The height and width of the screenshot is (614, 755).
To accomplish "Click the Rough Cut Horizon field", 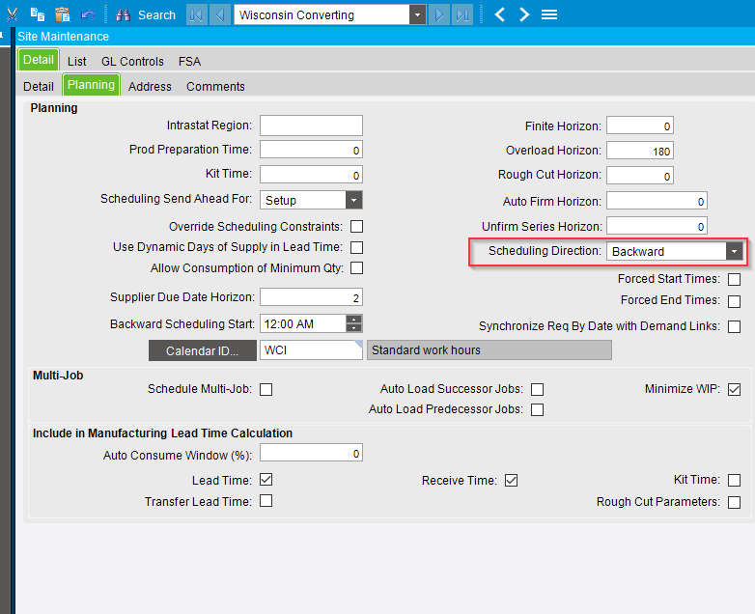I will [640, 176].
